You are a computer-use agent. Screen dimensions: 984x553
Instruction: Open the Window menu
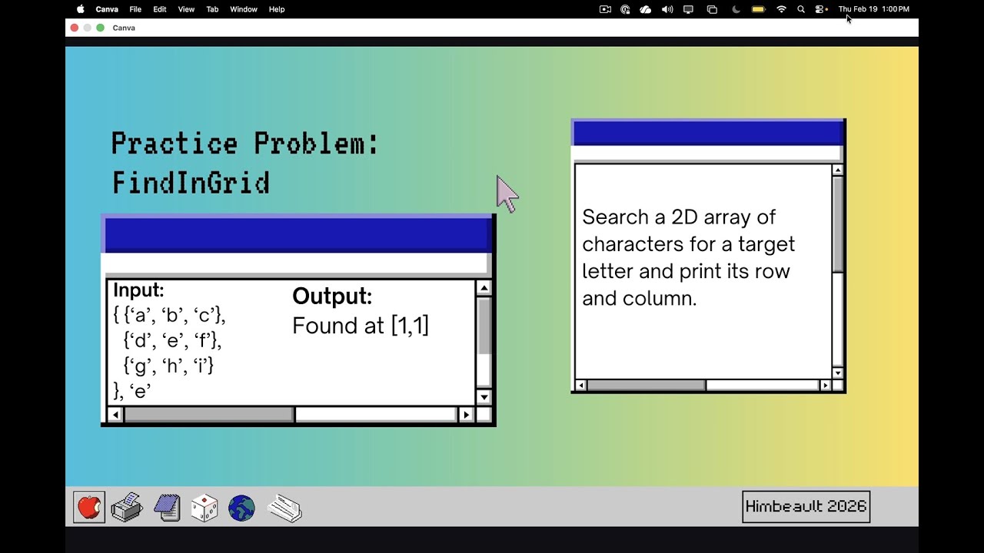[x=244, y=9]
